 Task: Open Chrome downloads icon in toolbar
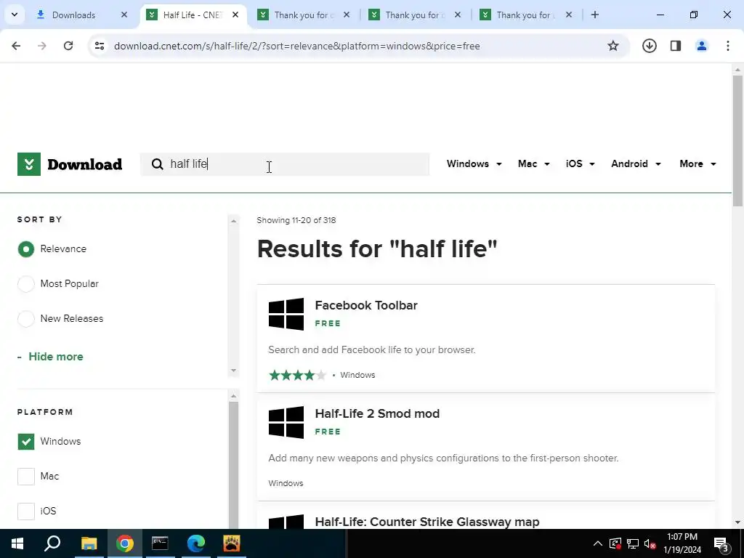tap(649, 46)
